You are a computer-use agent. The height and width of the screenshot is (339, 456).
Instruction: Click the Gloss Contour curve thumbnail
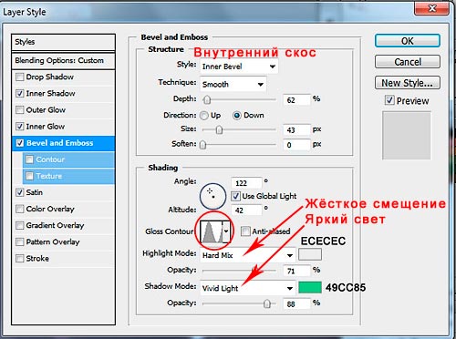[x=212, y=231]
